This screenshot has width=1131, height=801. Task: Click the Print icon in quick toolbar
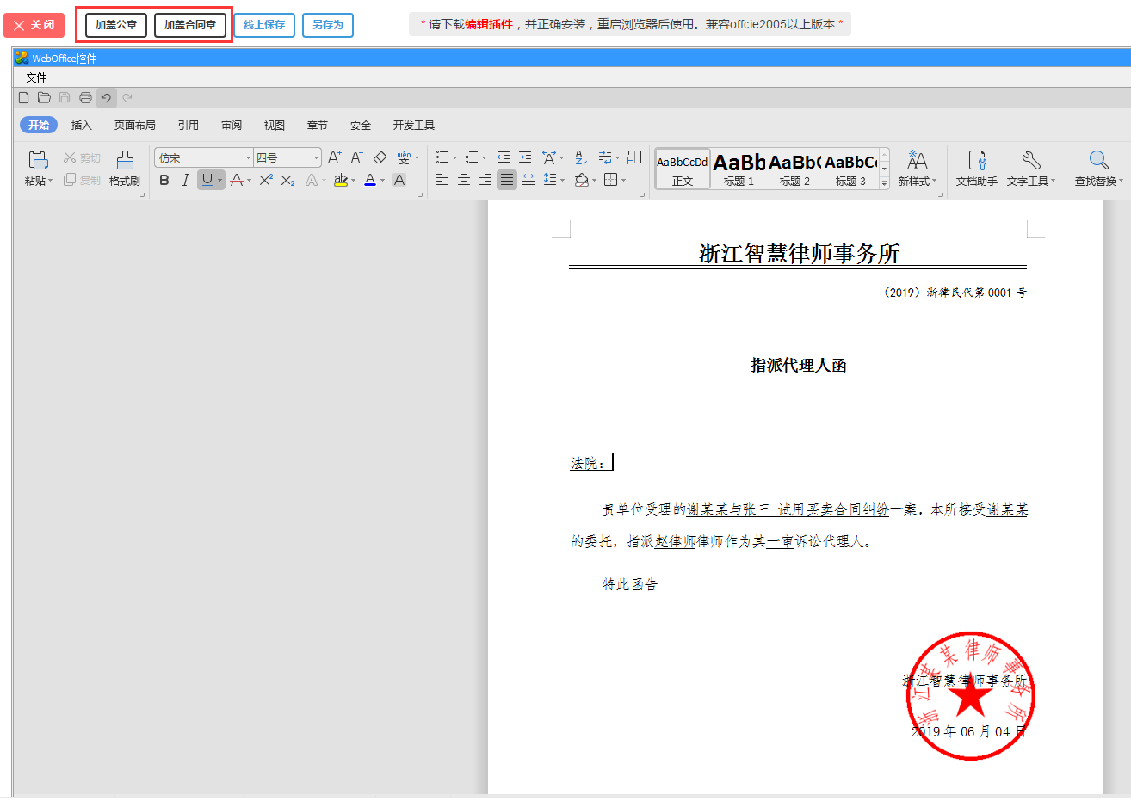pos(85,98)
